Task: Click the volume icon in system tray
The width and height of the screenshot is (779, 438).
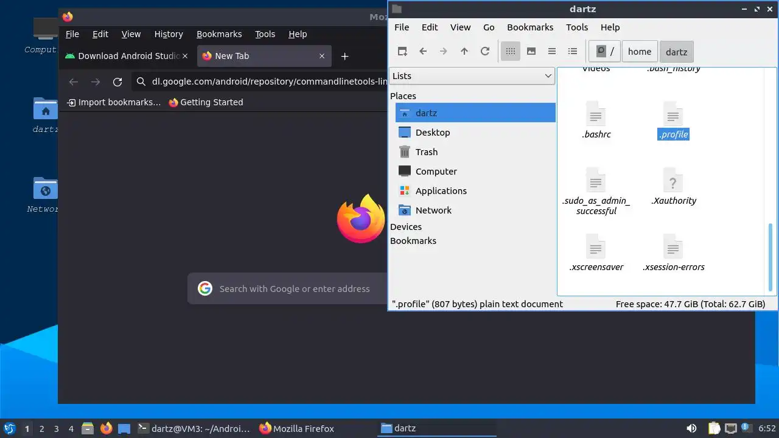Action: [691, 428]
